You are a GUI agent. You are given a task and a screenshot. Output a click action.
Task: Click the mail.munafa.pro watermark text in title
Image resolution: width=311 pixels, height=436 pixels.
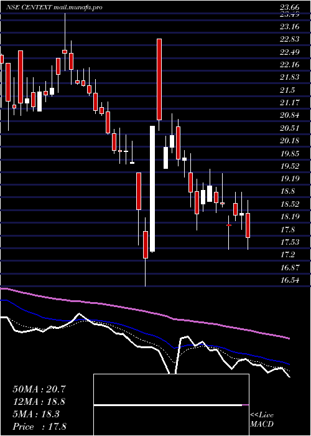pyautogui.click(x=78, y=7)
